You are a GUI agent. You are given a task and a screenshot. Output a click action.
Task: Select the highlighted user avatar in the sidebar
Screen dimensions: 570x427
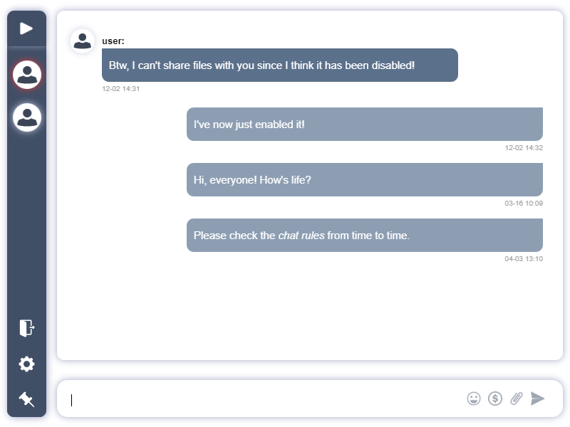[x=26, y=75]
